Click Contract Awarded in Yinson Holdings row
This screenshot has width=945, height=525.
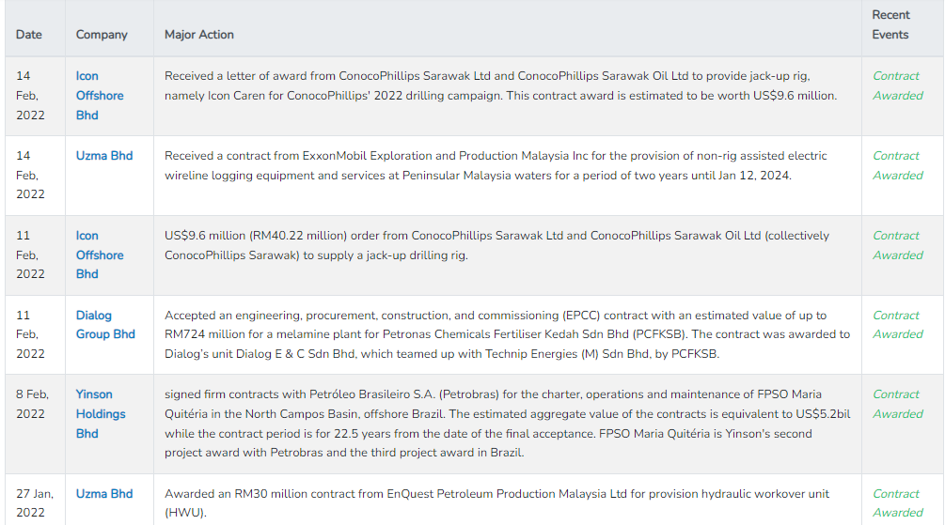tap(898, 404)
